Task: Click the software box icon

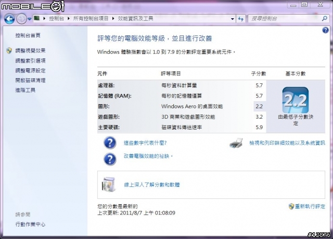Action: (x=109, y=184)
